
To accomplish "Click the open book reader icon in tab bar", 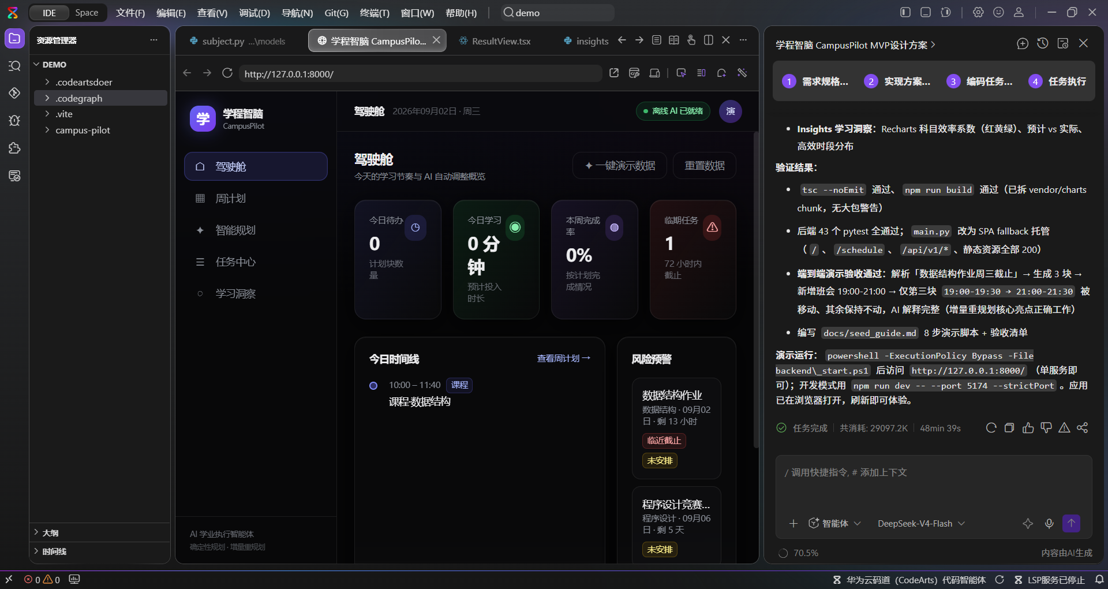I will 674,40.
